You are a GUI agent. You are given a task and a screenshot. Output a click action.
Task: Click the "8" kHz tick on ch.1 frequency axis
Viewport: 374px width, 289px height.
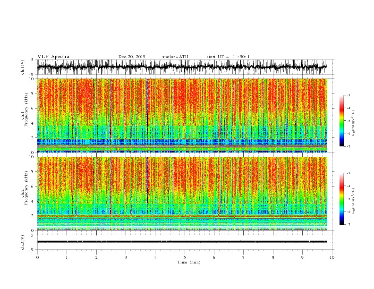[33, 93]
